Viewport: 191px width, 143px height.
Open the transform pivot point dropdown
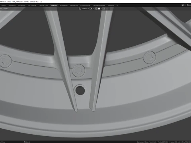pos(92,9)
